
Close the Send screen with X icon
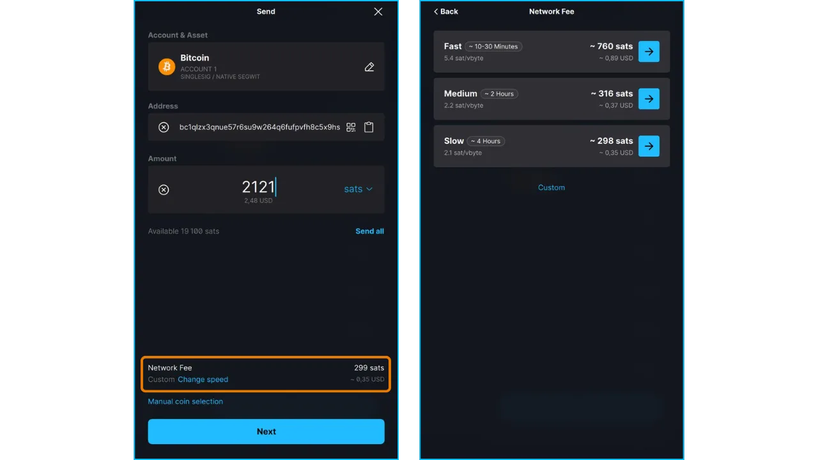click(x=378, y=11)
